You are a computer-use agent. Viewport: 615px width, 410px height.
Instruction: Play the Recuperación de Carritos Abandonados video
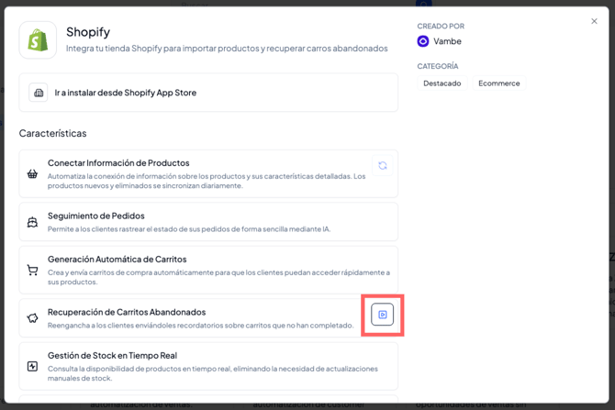(382, 315)
